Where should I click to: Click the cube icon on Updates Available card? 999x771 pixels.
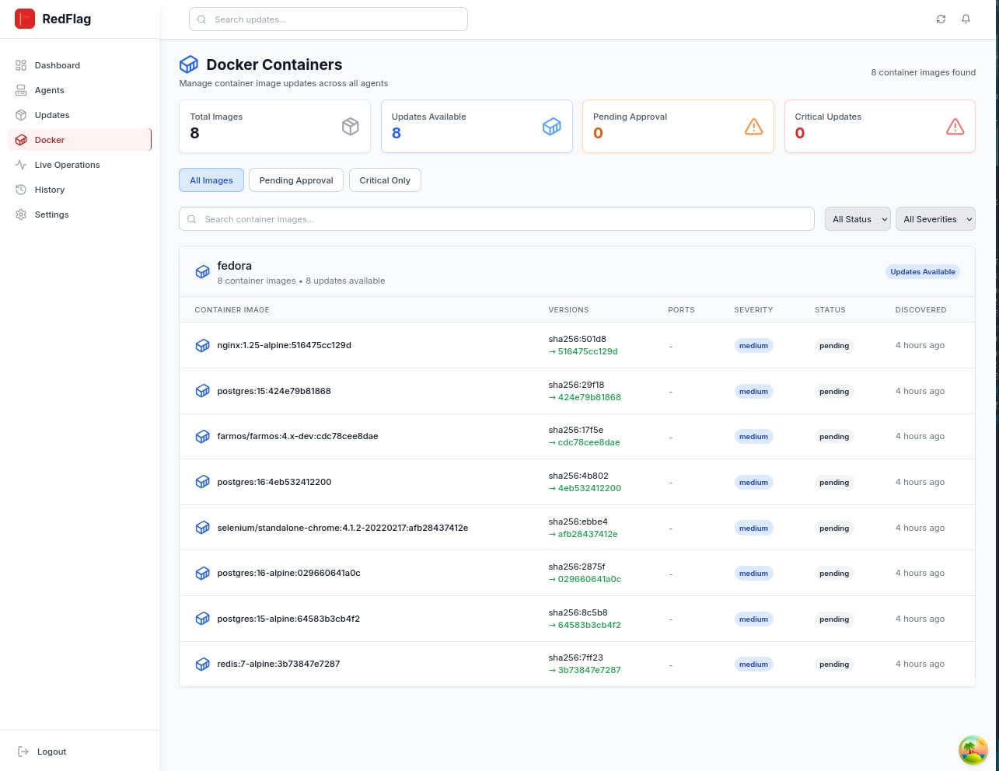(551, 127)
